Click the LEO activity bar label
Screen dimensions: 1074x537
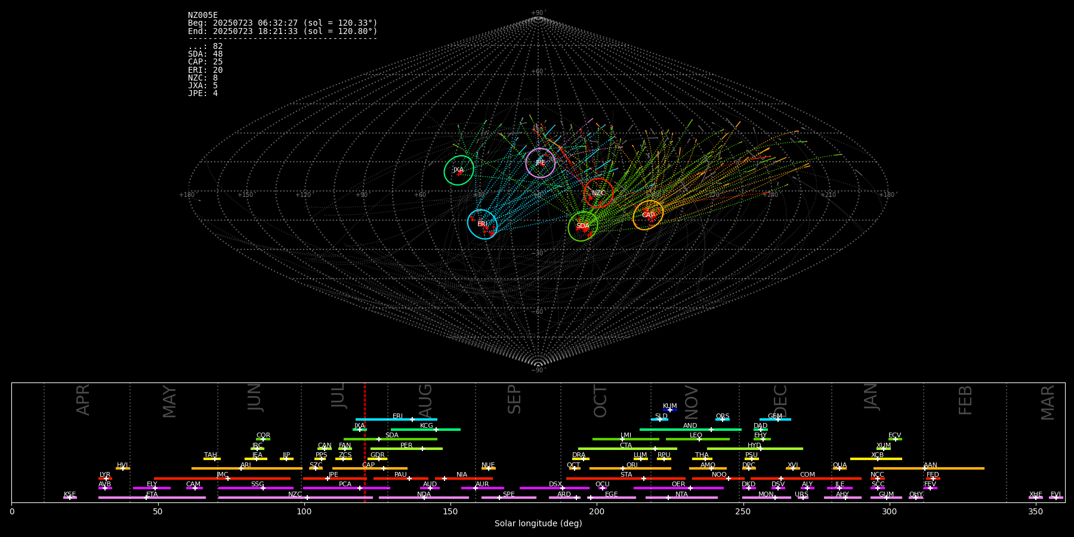696,436
